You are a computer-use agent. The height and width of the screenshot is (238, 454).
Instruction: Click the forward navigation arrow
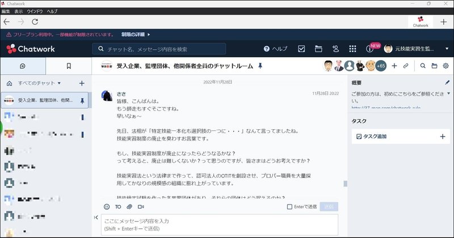click(21, 22)
